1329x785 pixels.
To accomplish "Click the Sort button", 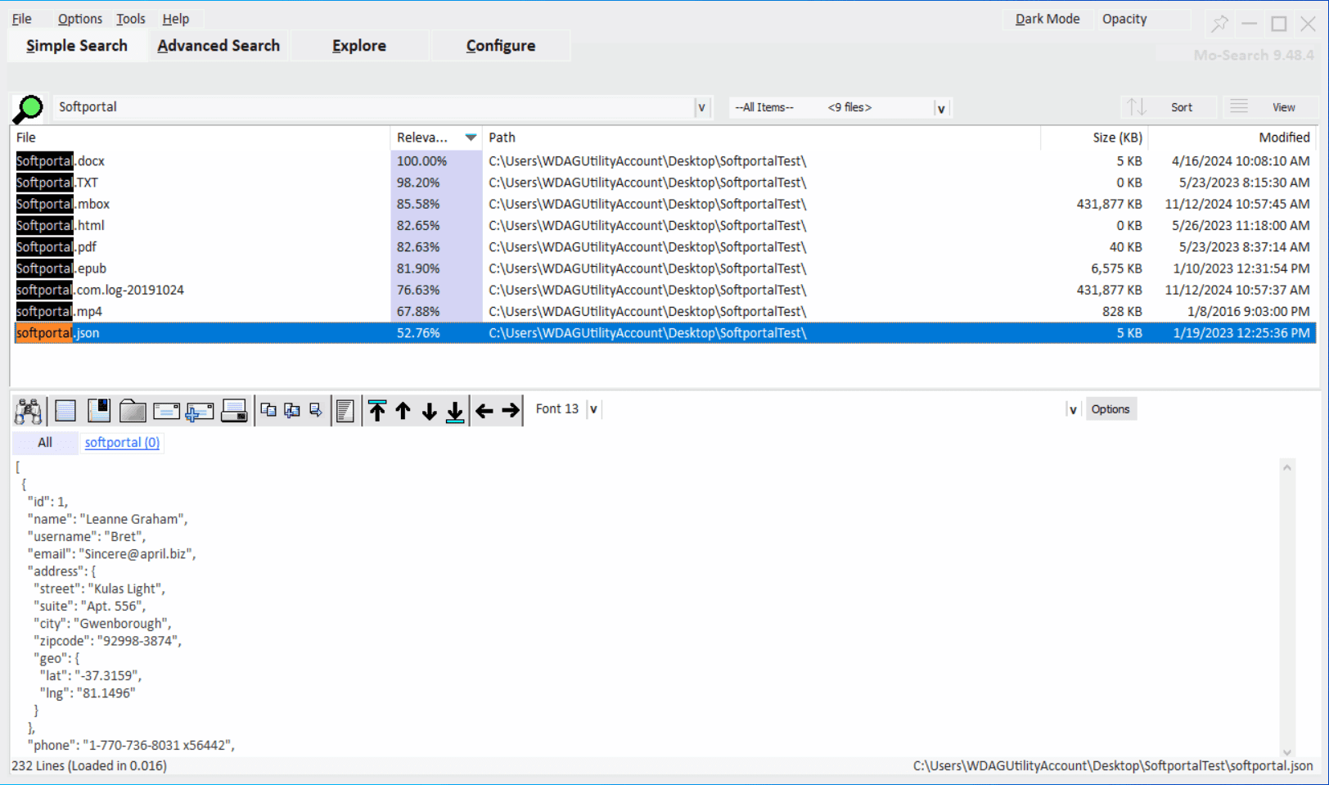I will tap(1169, 107).
